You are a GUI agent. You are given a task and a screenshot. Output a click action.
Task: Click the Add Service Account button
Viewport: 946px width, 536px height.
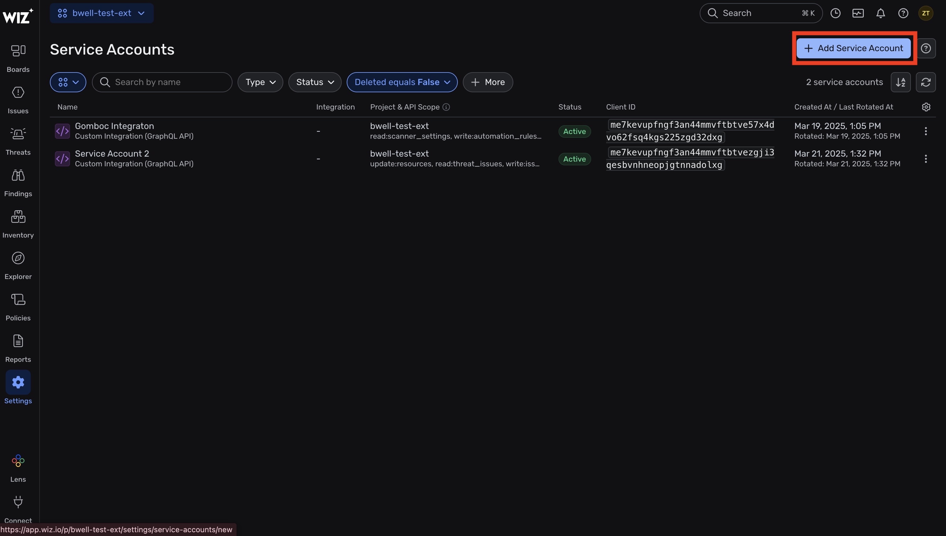click(853, 48)
